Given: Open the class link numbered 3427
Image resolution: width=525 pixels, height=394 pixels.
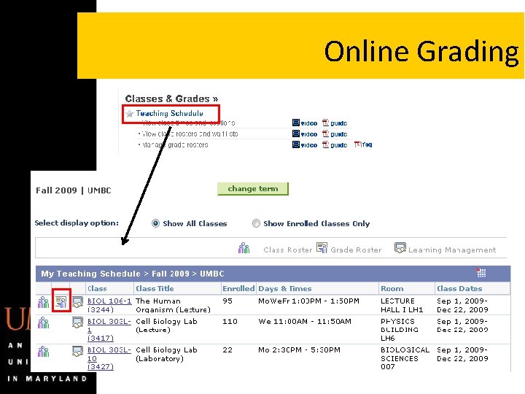Looking at the screenshot, I should pos(109,358).
